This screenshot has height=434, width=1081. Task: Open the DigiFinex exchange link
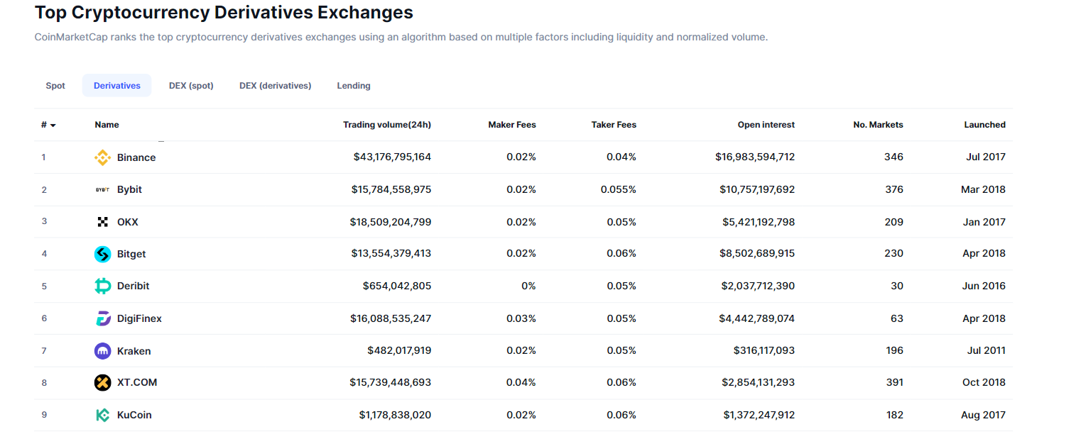point(139,318)
